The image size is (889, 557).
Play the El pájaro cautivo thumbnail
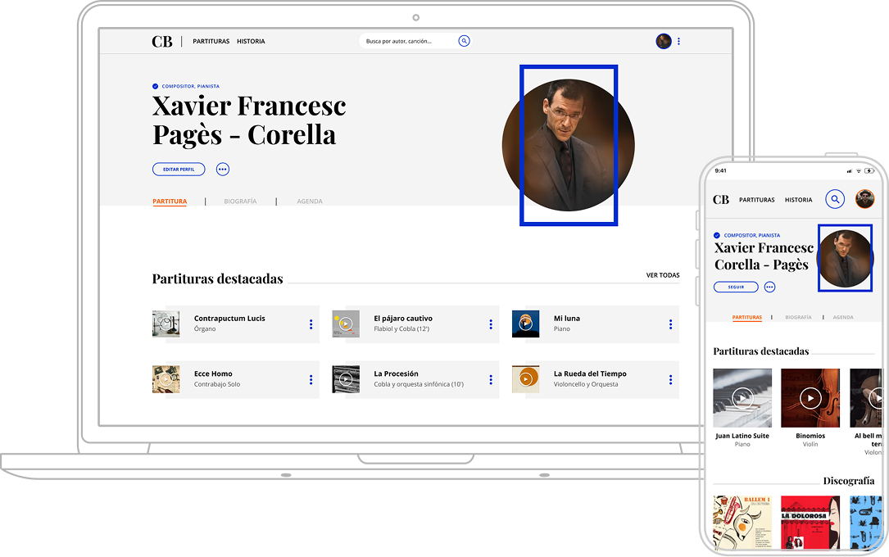click(346, 324)
